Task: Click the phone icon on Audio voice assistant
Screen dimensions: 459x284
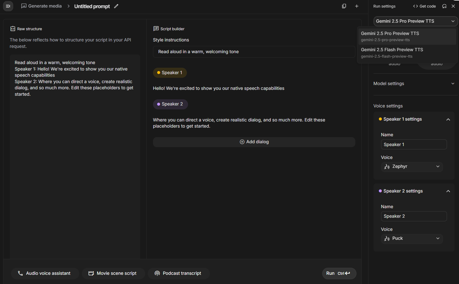Action: tap(20, 273)
